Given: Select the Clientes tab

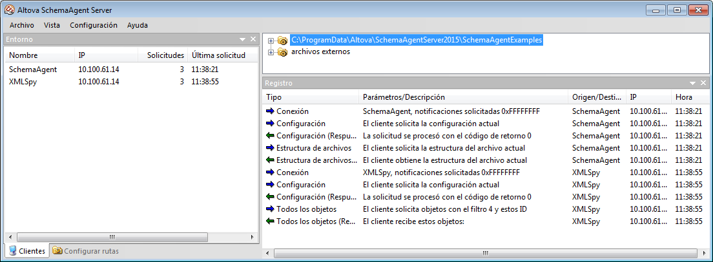Looking at the screenshot, I should (x=26, y=251).
